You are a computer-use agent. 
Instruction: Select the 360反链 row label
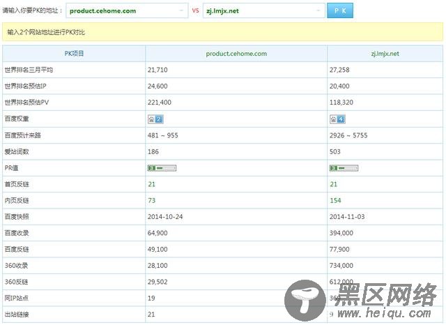point(16,282)
